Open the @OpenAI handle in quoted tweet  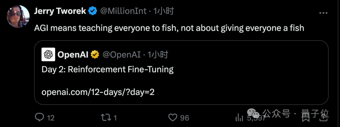pos(122,55)
